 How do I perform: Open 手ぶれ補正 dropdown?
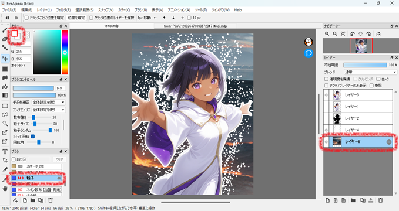point(48,102)
